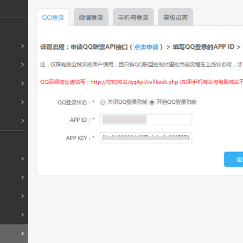The width and height of the screenshot is (243, 243).
Task: Open the fourth chevron in the upper sidebar group
Action: point(23,102)
